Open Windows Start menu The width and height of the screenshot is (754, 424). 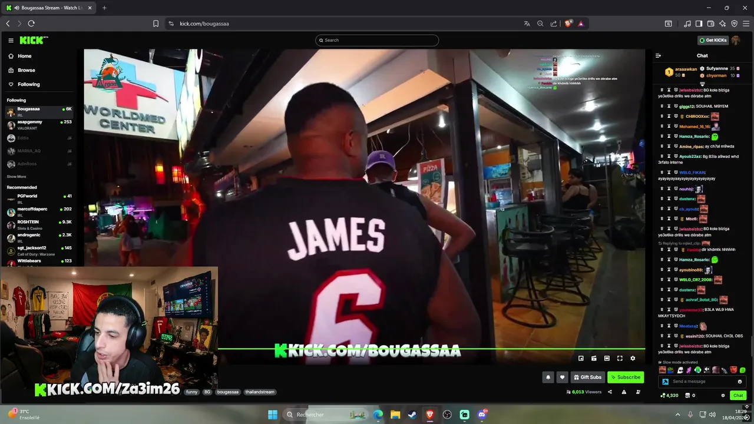[273, 415]
